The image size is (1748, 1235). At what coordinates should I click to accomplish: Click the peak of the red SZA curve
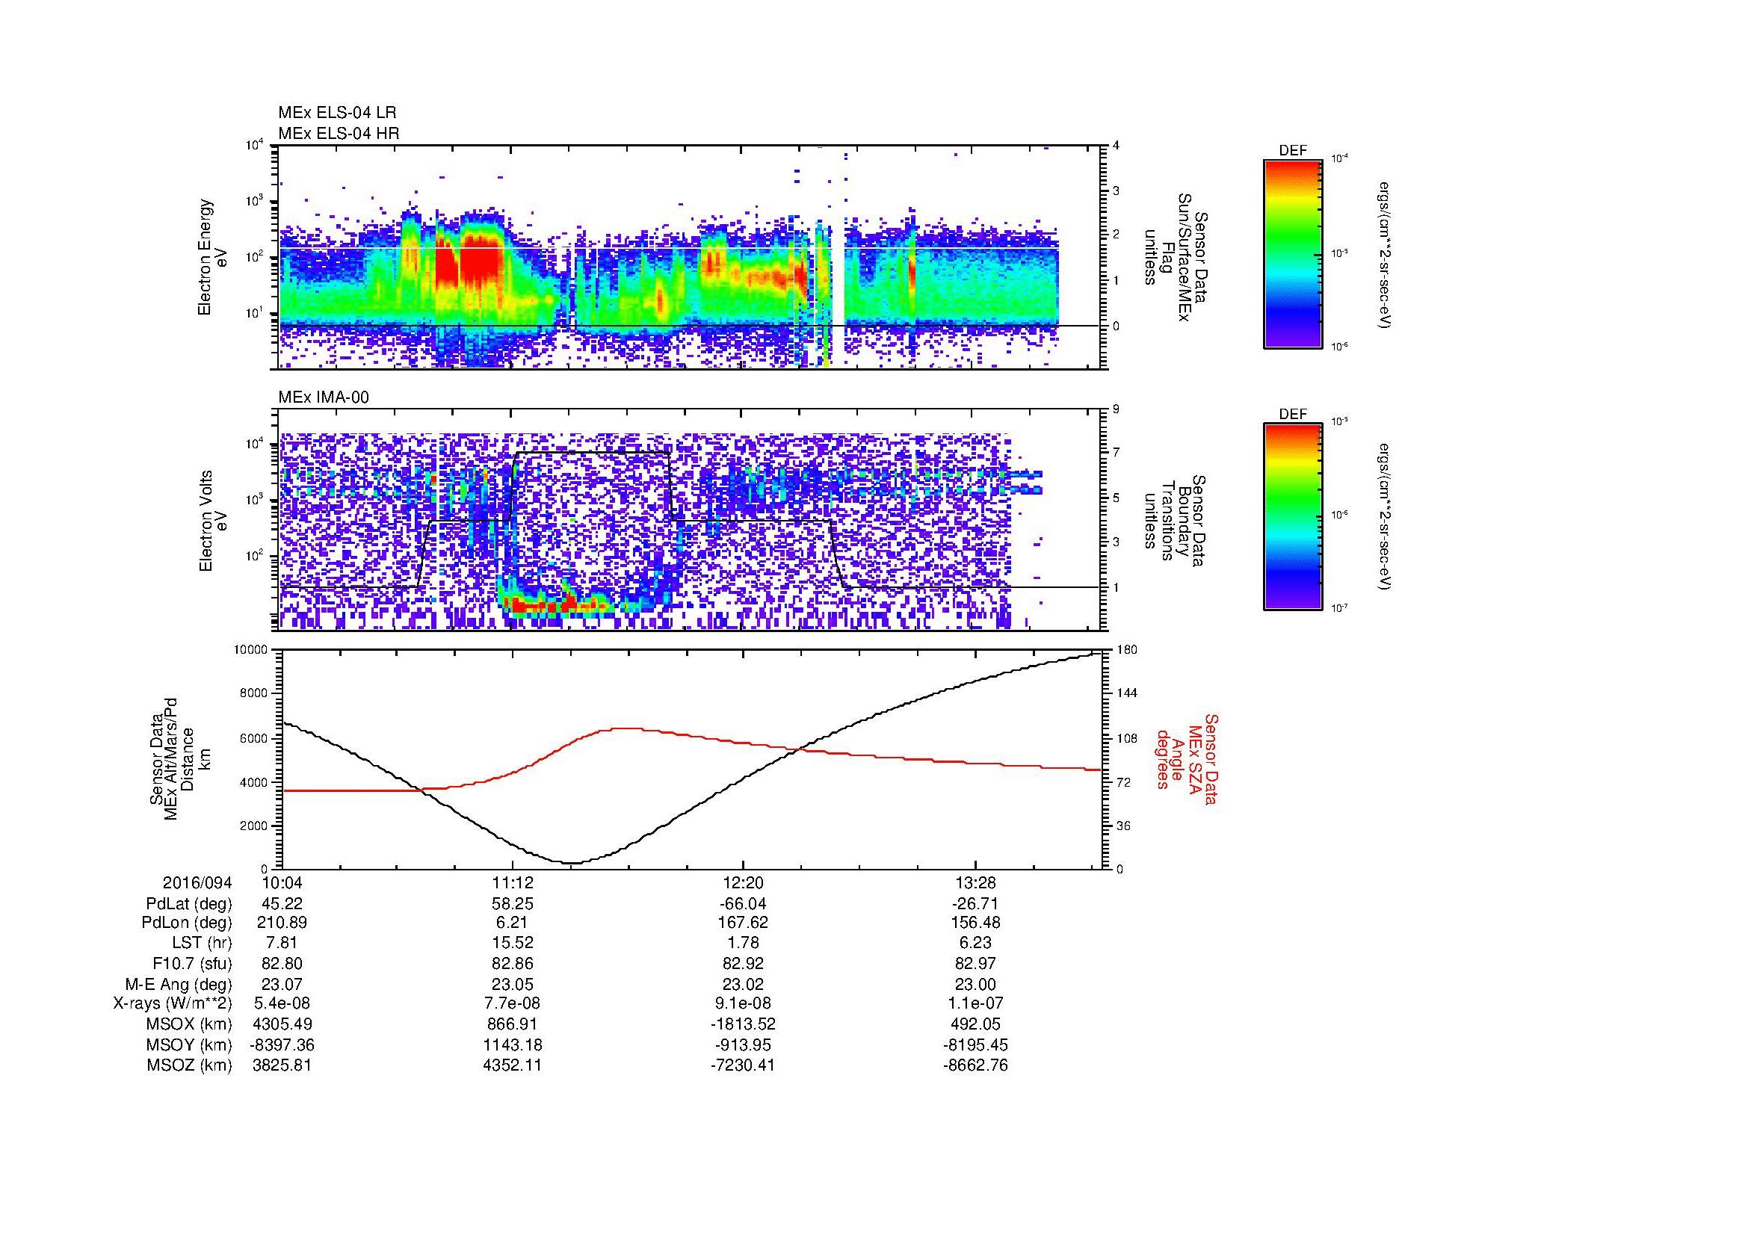click(626, 728)
